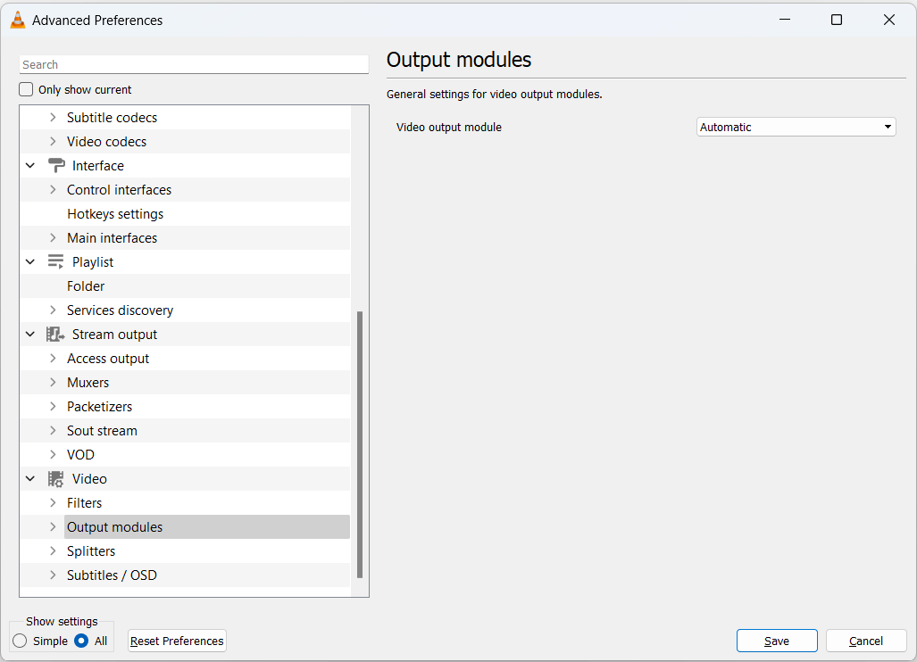Click the Interface section icon
Viewport: 917px width, 662px height.
click(57, 165)
